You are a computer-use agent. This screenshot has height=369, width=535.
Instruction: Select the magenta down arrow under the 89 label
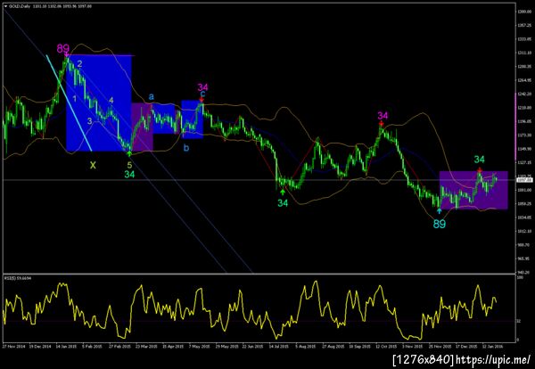(67, 53)
